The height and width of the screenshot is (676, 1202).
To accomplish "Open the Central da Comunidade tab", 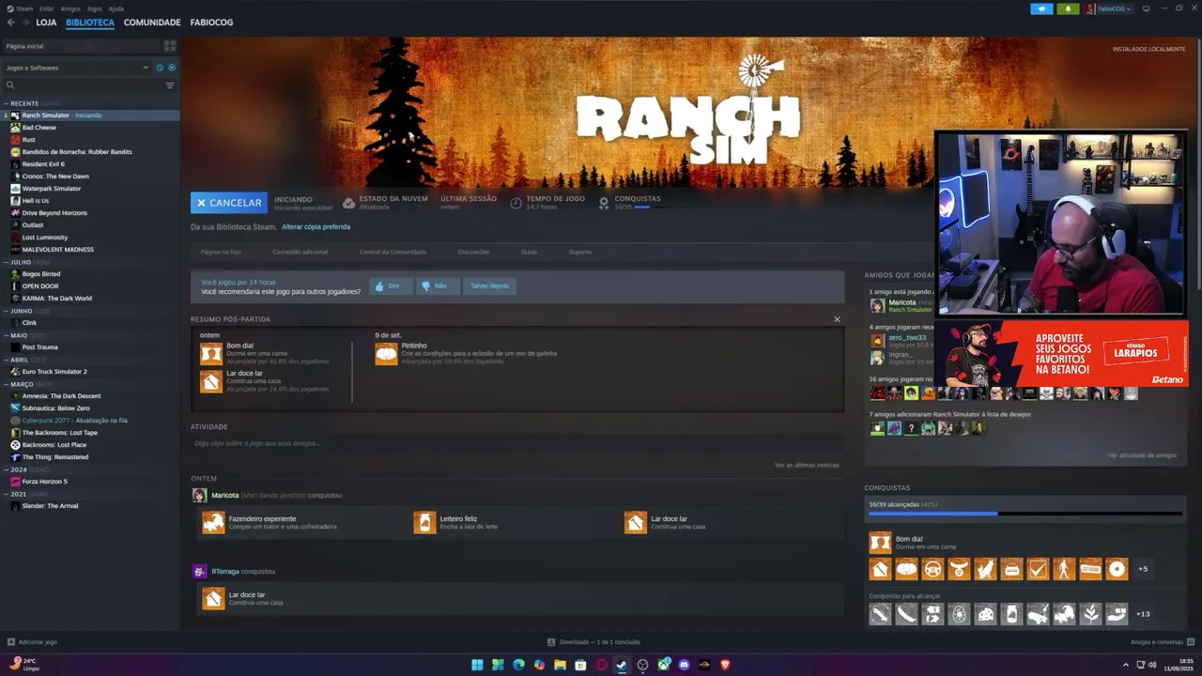I will [x=393, y=252].
